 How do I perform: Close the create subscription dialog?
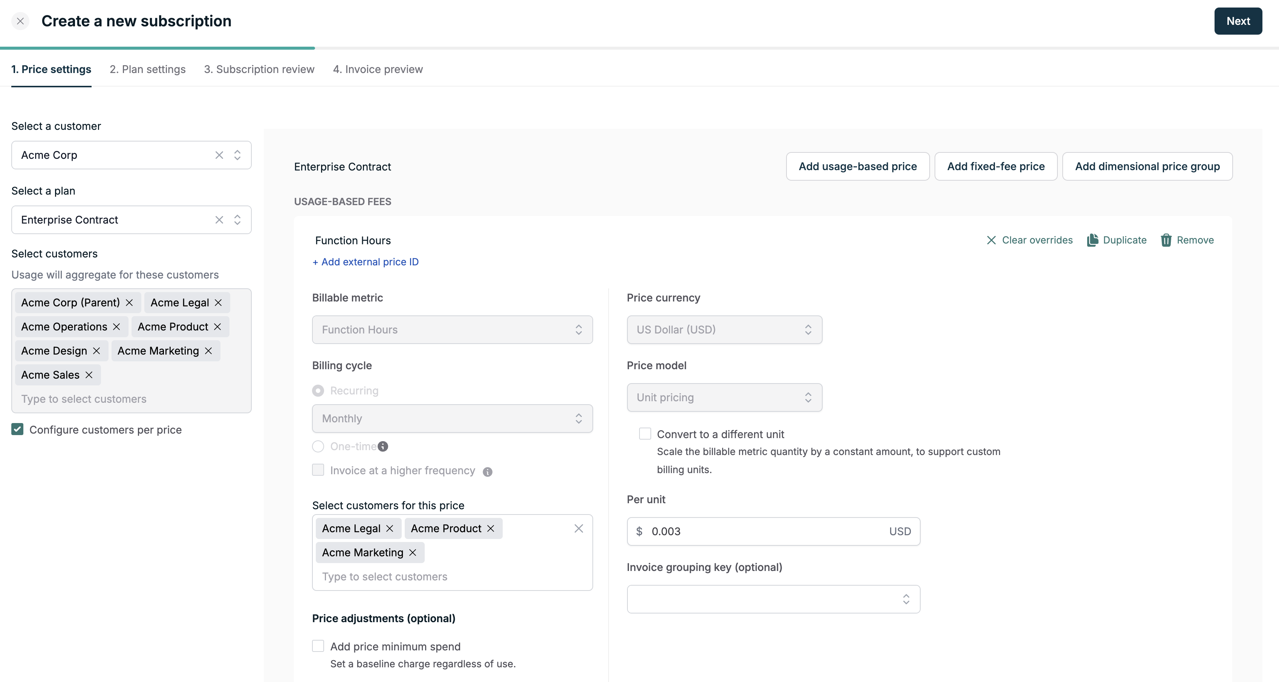point(20,21)
